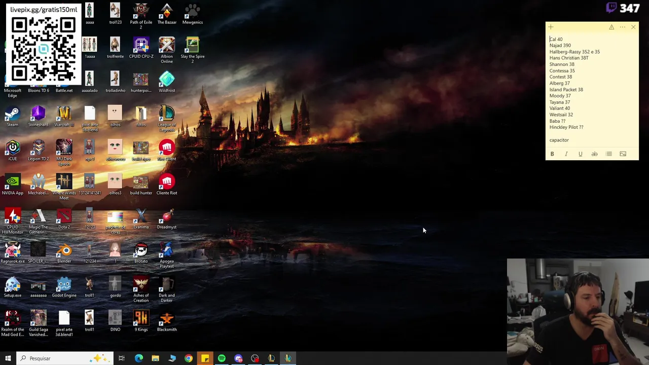Select the Godot Engine desktop icon

point(64,287)
